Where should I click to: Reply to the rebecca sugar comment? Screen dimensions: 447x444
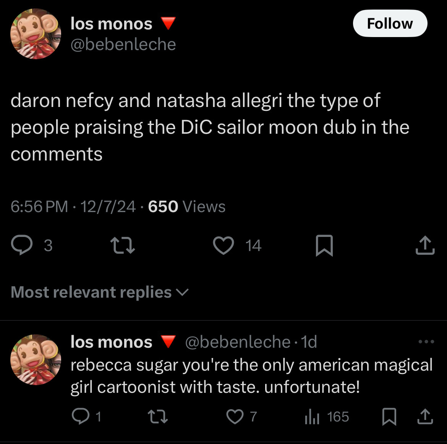coord(81,416)
